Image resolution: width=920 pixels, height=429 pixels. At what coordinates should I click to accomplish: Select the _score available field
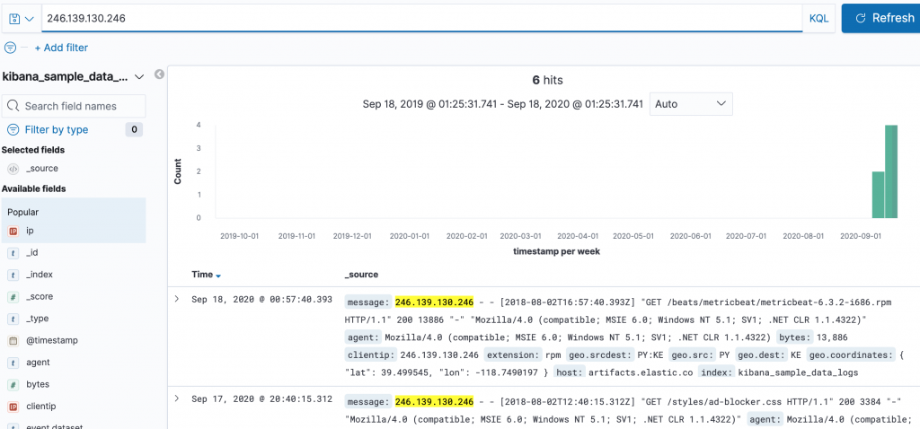40,296
